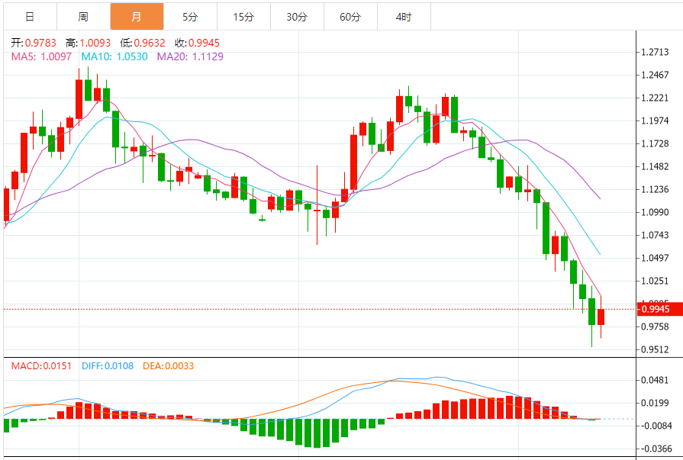Click the 1.1728 price axis label
The width and height of the screenshot is (683, 460).
655,143
